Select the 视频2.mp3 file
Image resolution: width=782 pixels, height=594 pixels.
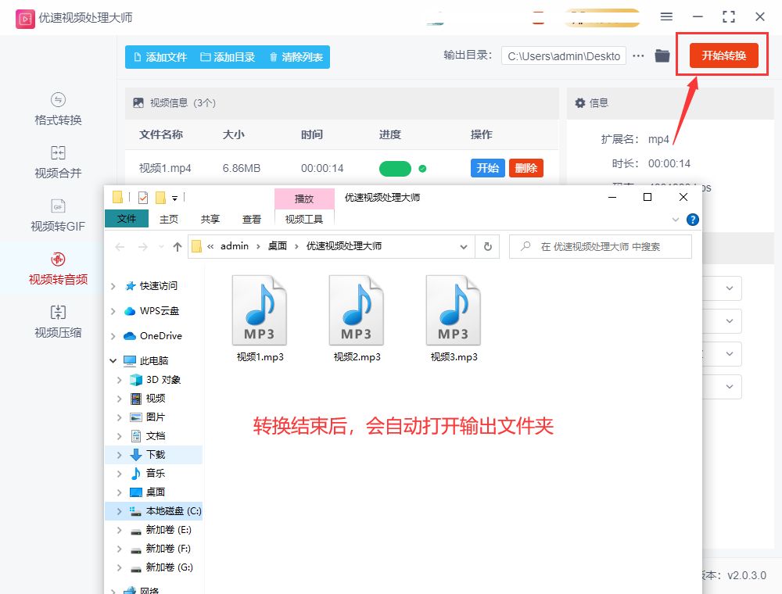(357, 318)
